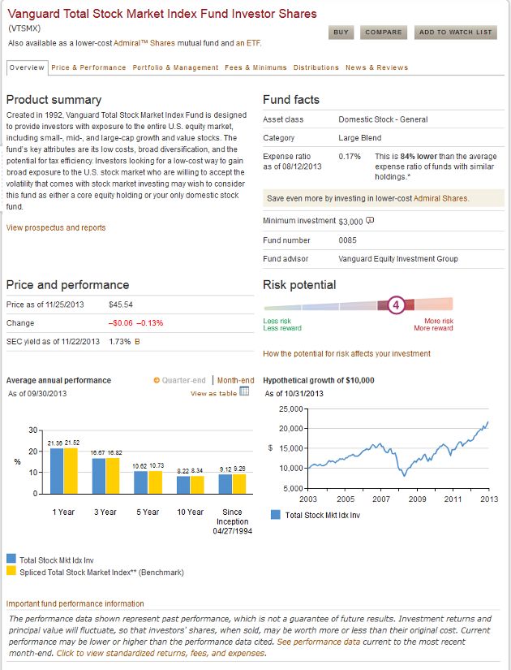The height and width of the screenshot is (670, 511).
Task: Switch performance view to Month-end
Action: pos(235,380)
